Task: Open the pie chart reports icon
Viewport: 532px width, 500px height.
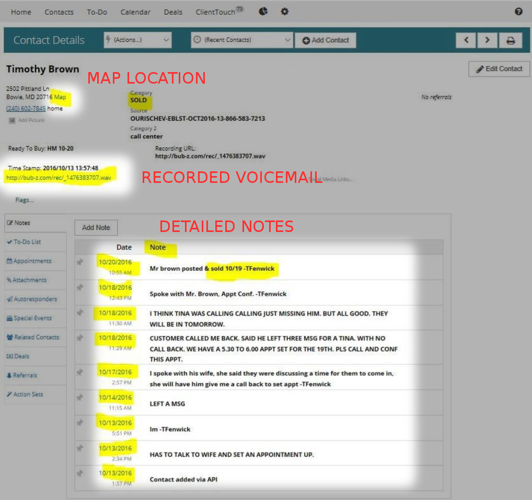Action: [263, 11]
